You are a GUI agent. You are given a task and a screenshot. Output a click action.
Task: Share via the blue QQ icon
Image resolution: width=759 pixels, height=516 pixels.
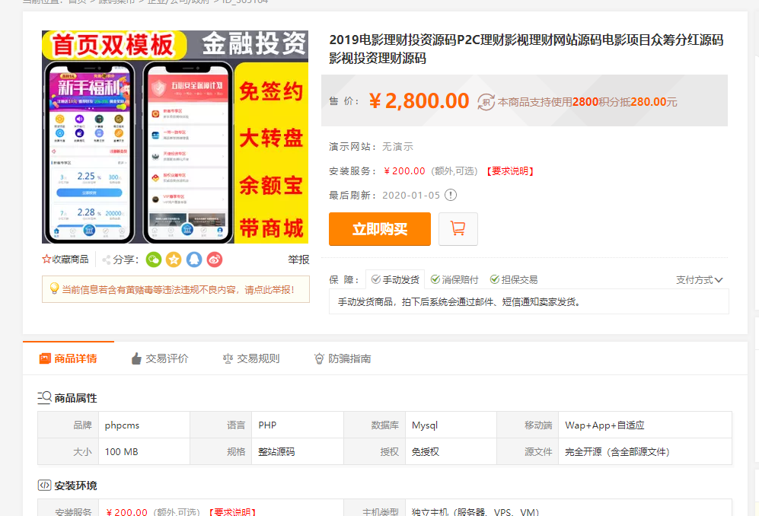coord(194,260)
